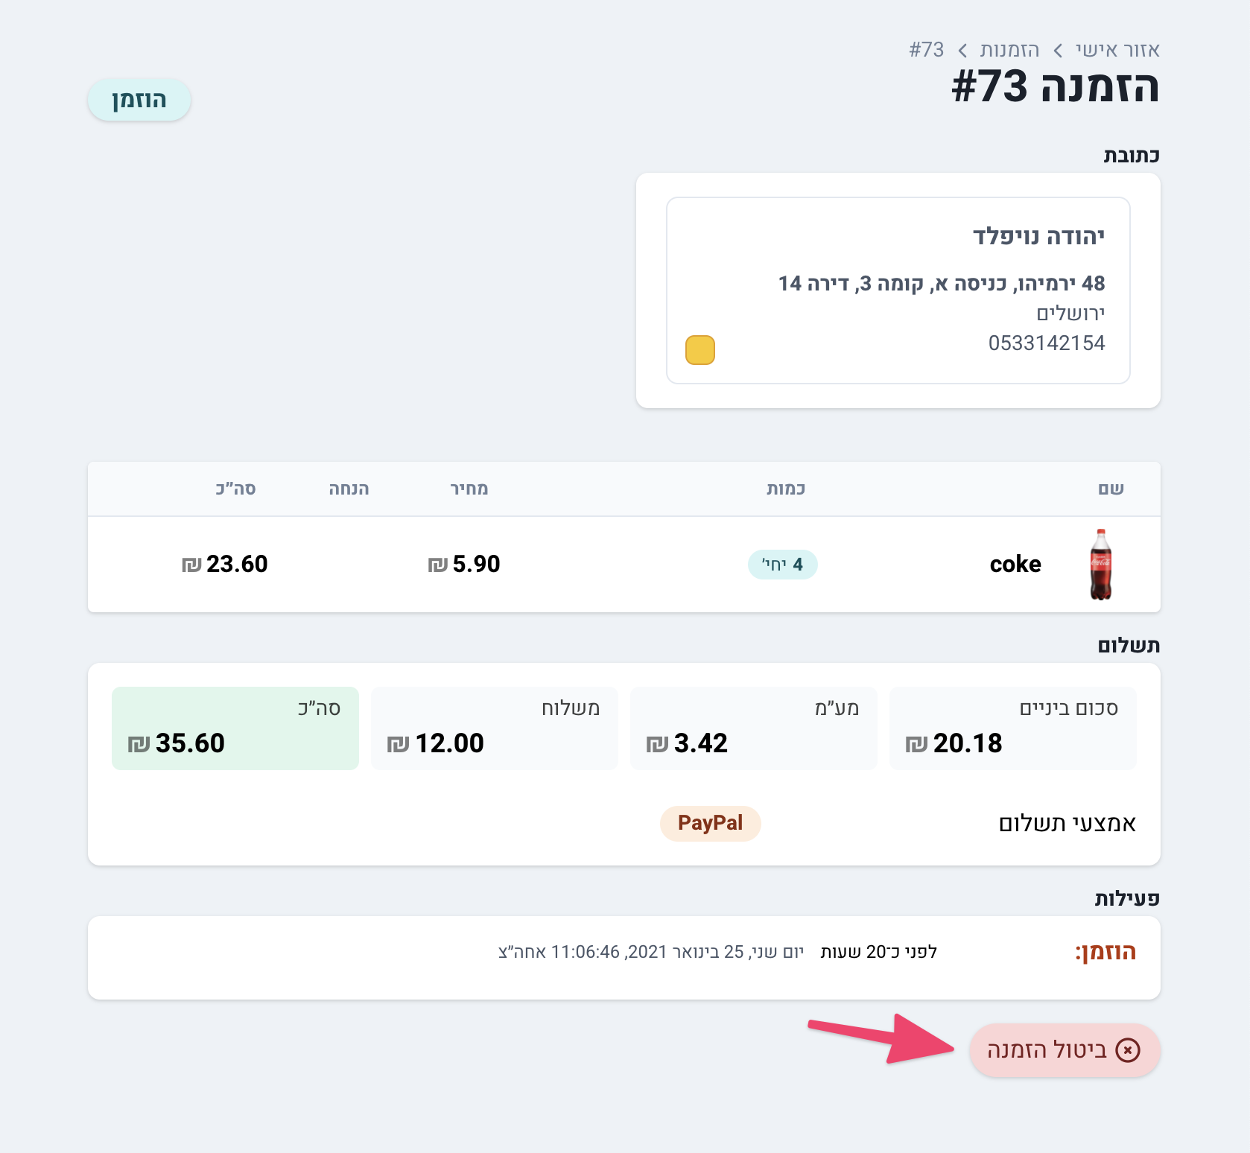The image size is (1250, 1153).
Task: Click the מחיר column header
Action: pos(469,489)
